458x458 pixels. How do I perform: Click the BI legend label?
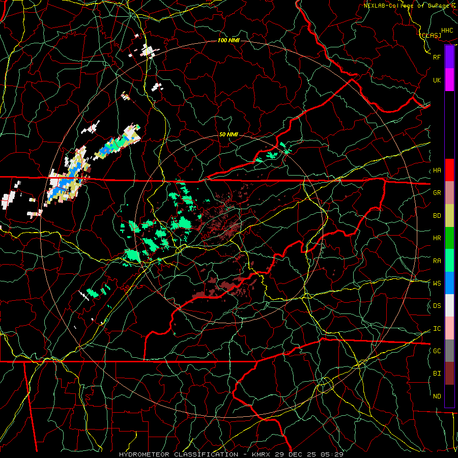pyautogui.click(x=437, y=374)
